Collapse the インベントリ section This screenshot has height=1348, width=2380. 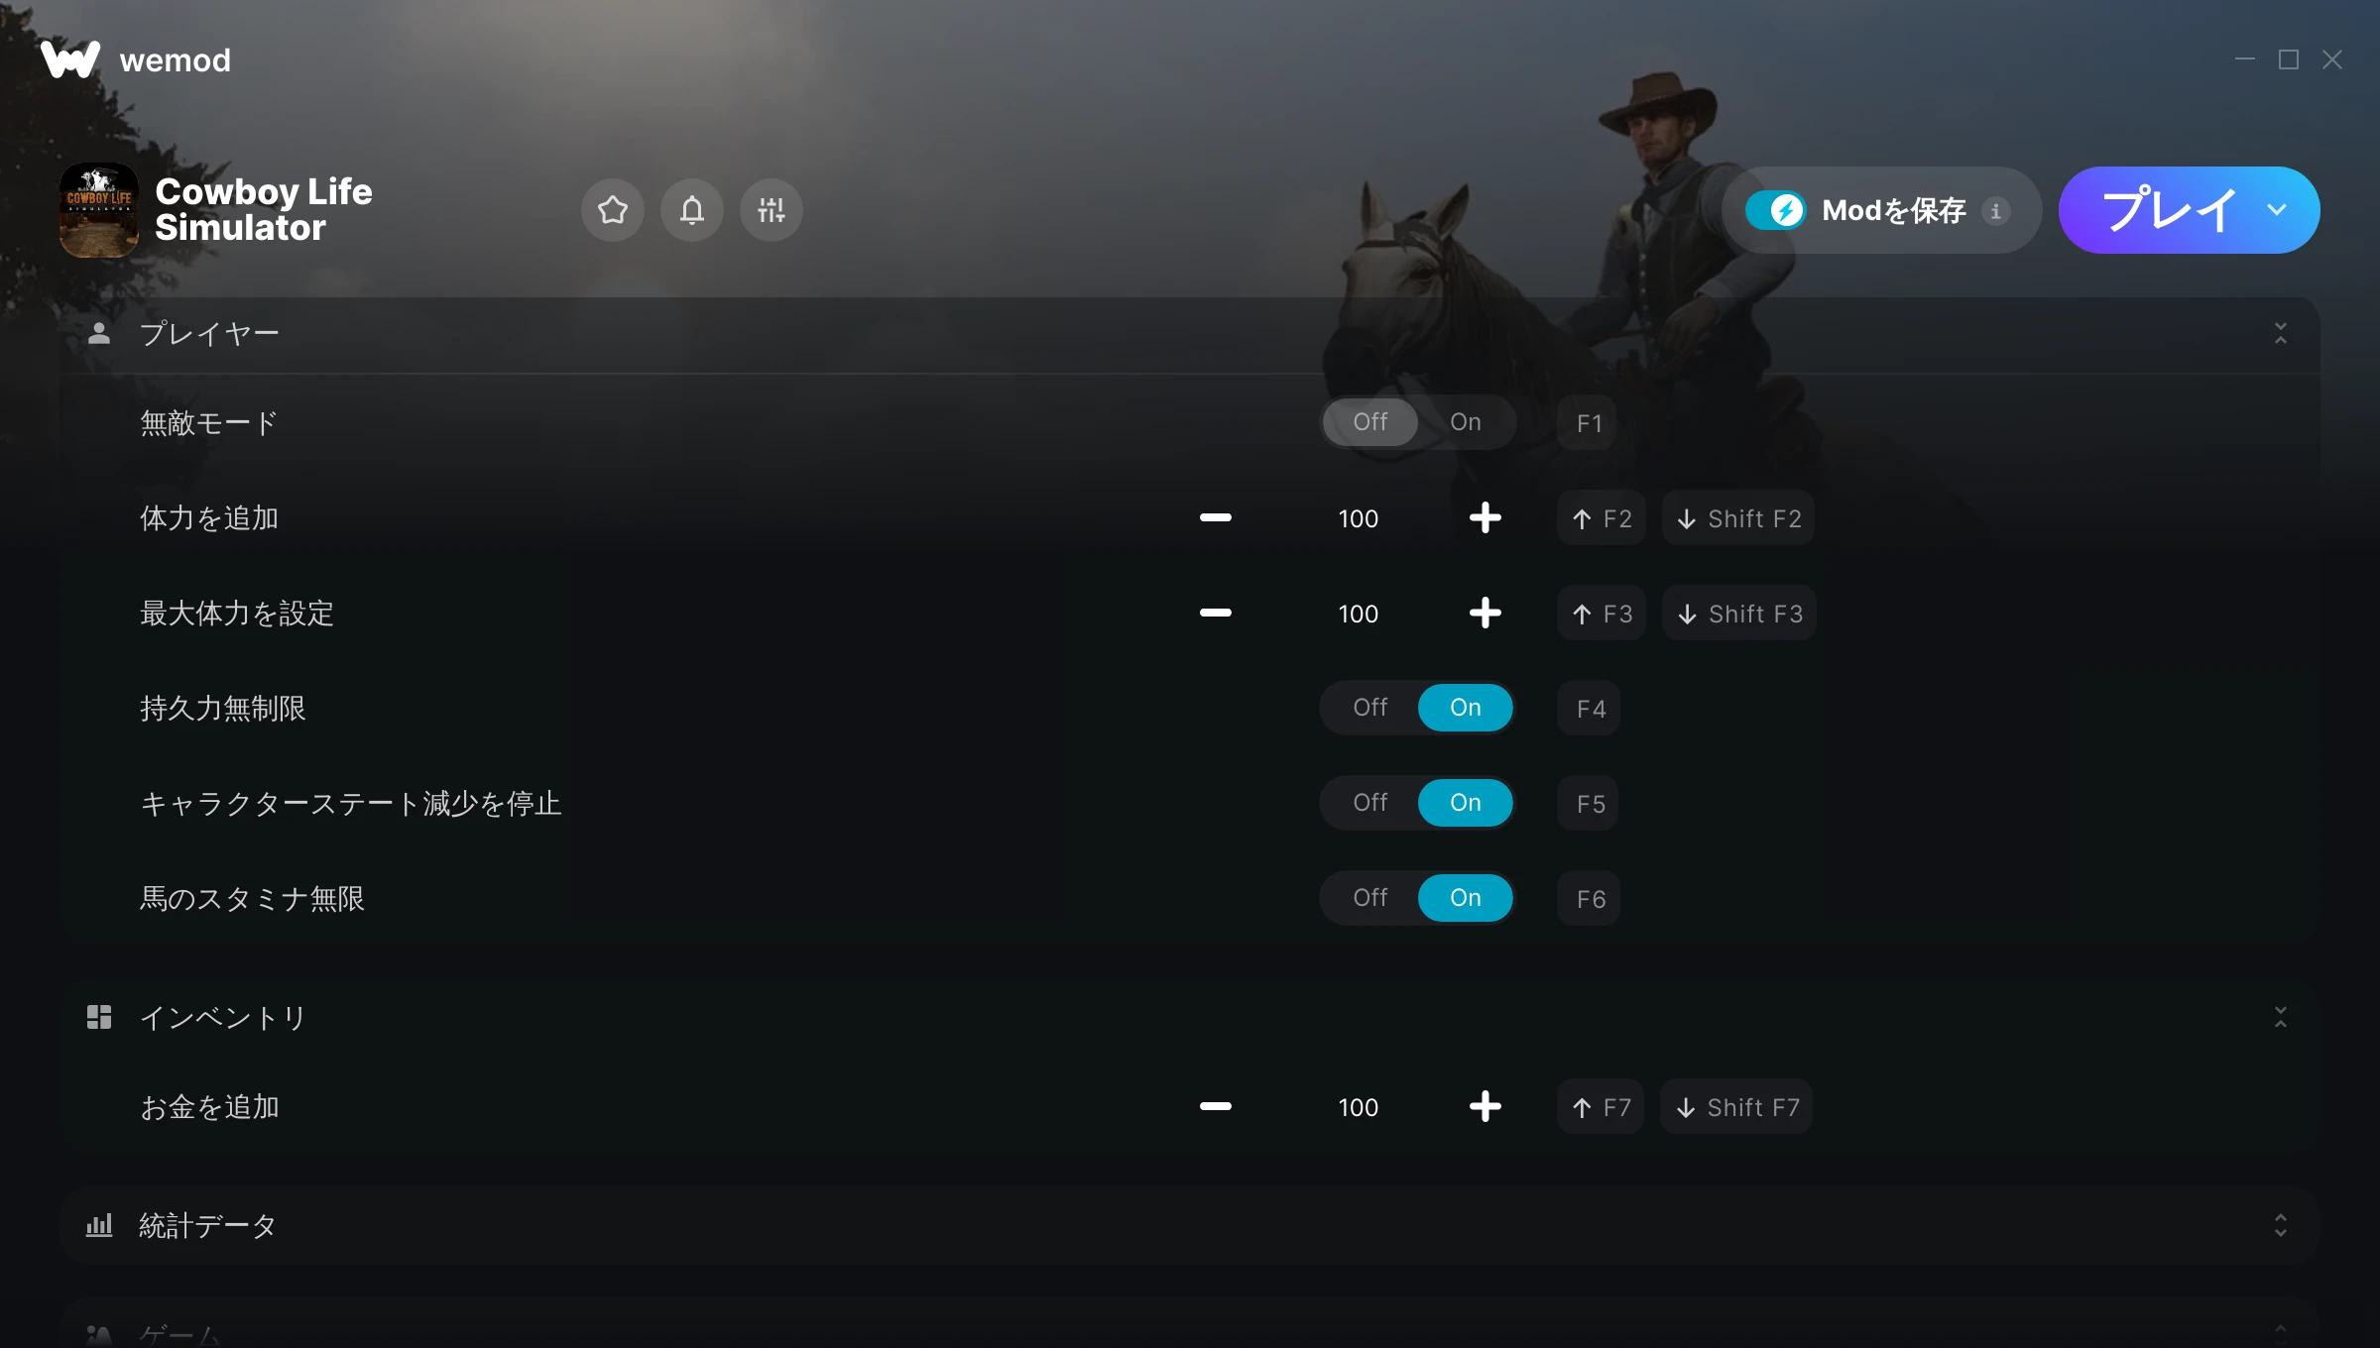(x=2280, y=1017)
